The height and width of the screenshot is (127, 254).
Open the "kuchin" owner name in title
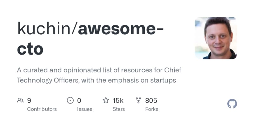click(45, 29)
